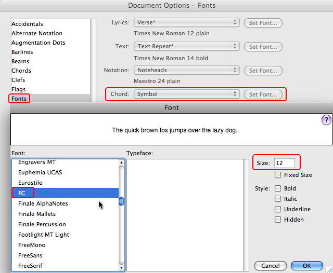Viewport: 333px width, 273px height.
Task: Click the purple help question mark icon
Action: pyautogui.click(x=326, y=120)
